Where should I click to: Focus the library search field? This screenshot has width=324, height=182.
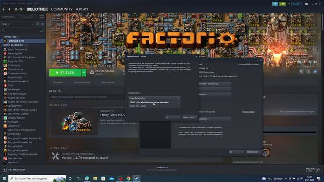(x=20, y=30)
